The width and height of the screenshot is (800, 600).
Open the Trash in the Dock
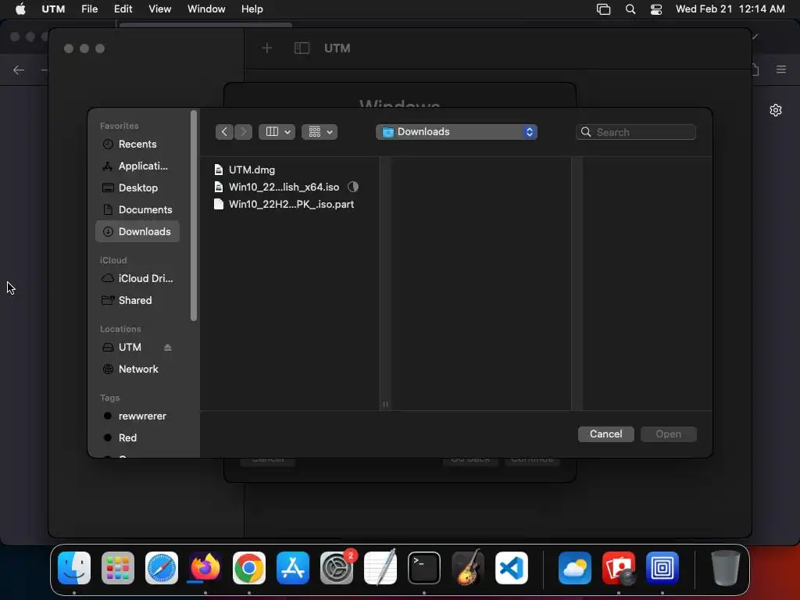[x=725, y=568]
